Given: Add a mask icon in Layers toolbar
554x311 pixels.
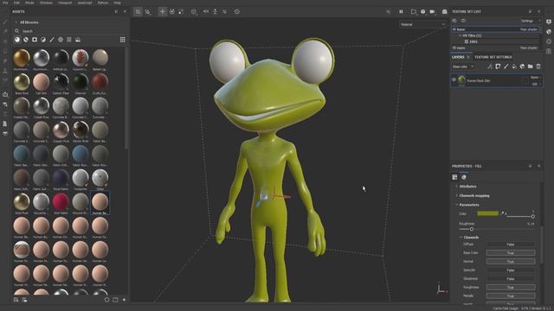Looking at the screenshot, I should pyautogui.click(x=498, y=67).
